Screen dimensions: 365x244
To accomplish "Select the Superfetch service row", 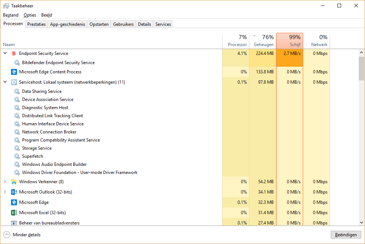I will click(165, 156).
